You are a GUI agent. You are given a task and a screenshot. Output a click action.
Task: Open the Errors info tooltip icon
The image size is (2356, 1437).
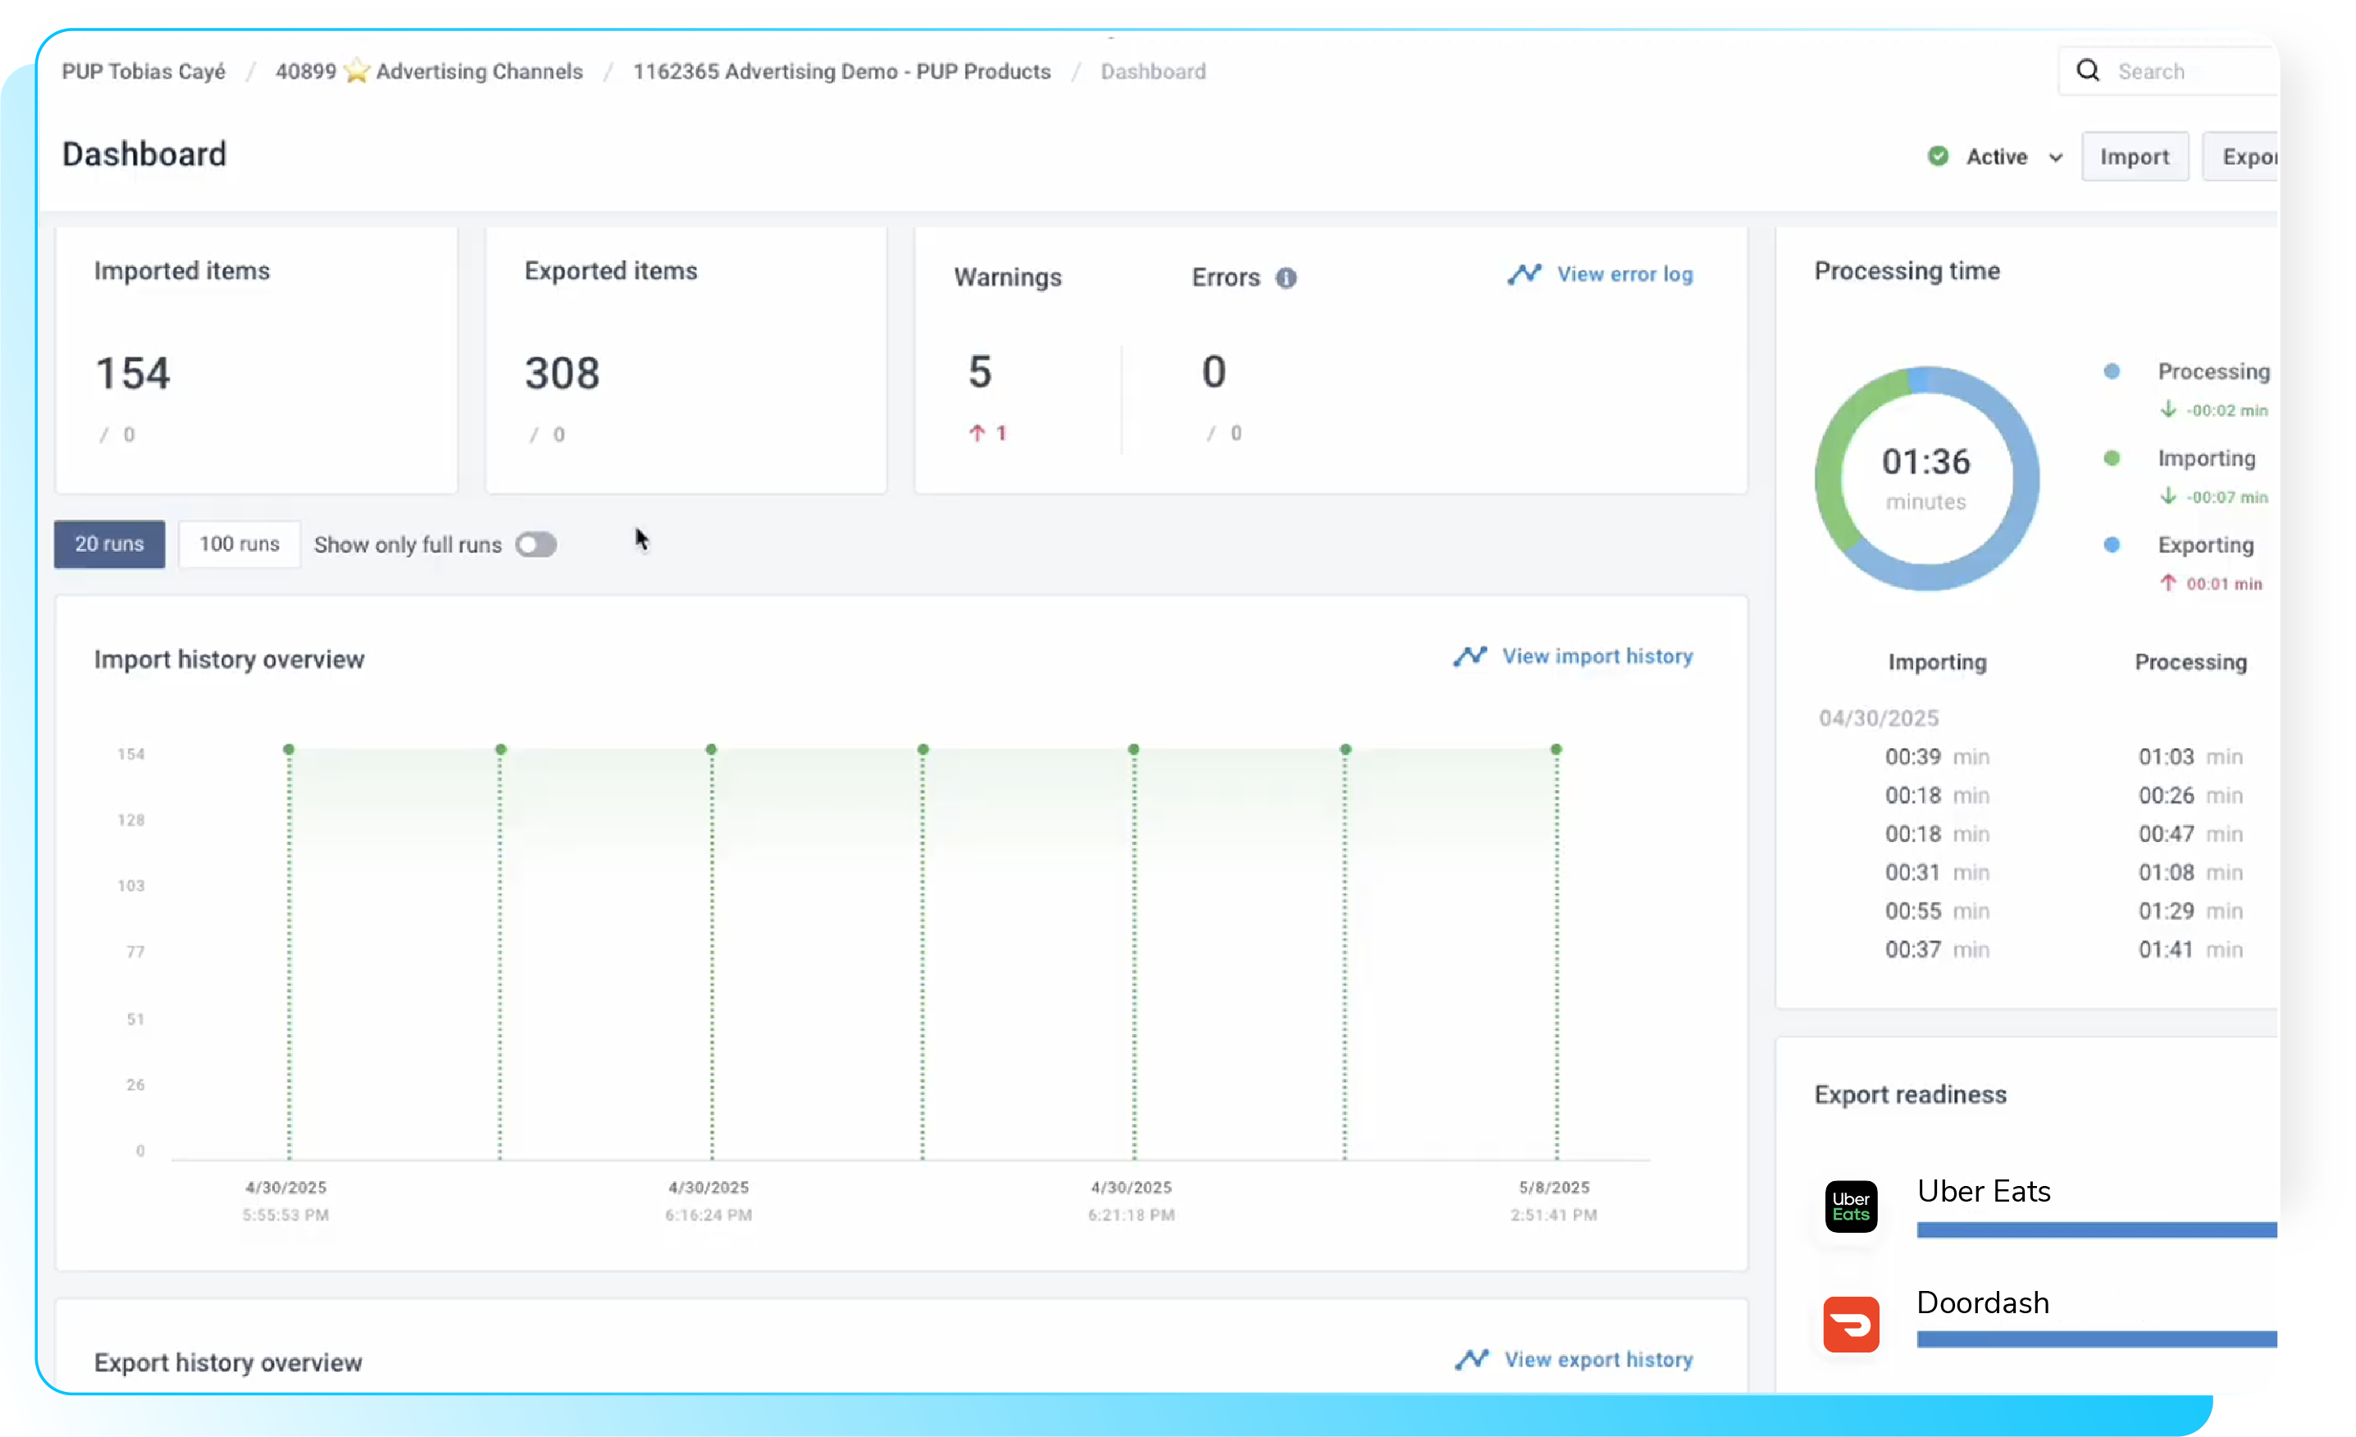pos(1287,278)
